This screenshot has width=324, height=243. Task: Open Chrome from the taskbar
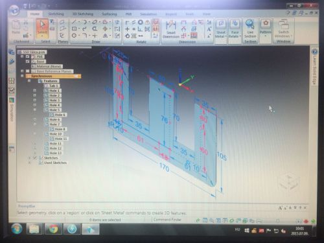tap(53, 229)
